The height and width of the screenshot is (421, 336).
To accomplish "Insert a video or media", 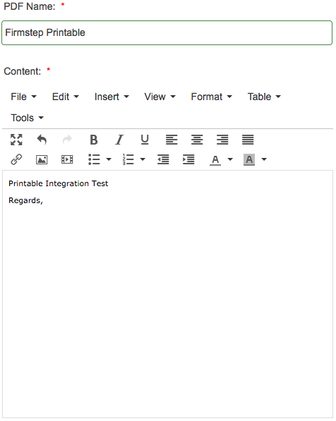I will coord(67,159).
